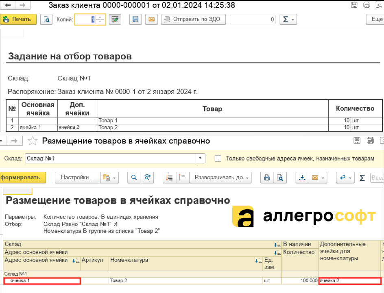Open report Настройки... button

pyautogui.click(x=77, y=178)
